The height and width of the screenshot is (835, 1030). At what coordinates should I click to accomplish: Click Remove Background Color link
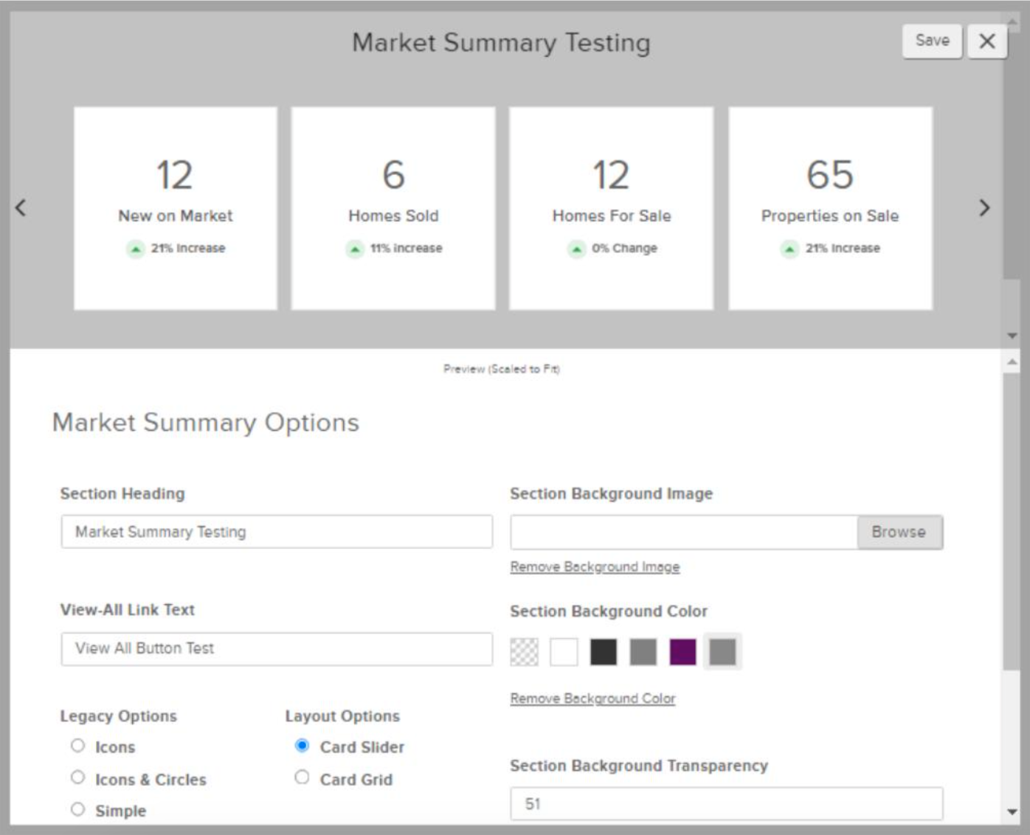point(592,698)
